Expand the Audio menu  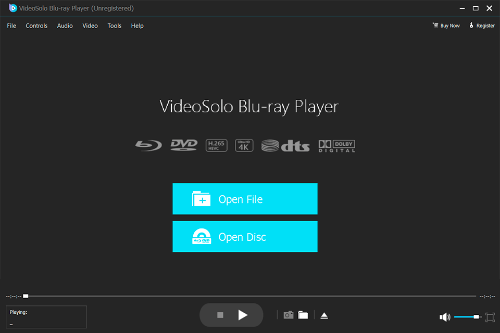click(x=65, y=25)
